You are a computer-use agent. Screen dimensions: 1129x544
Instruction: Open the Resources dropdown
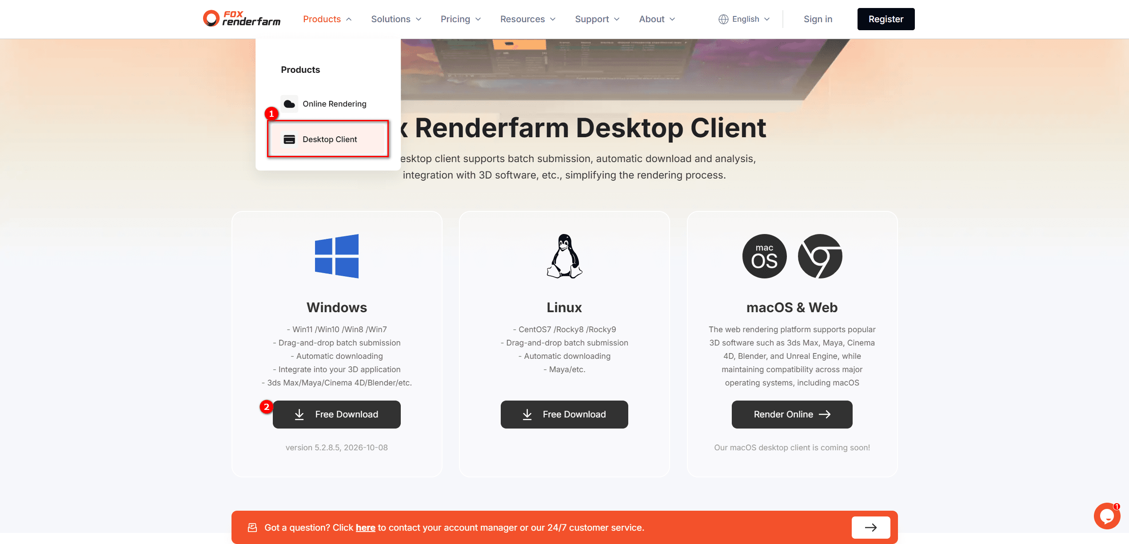pos(528,19)
